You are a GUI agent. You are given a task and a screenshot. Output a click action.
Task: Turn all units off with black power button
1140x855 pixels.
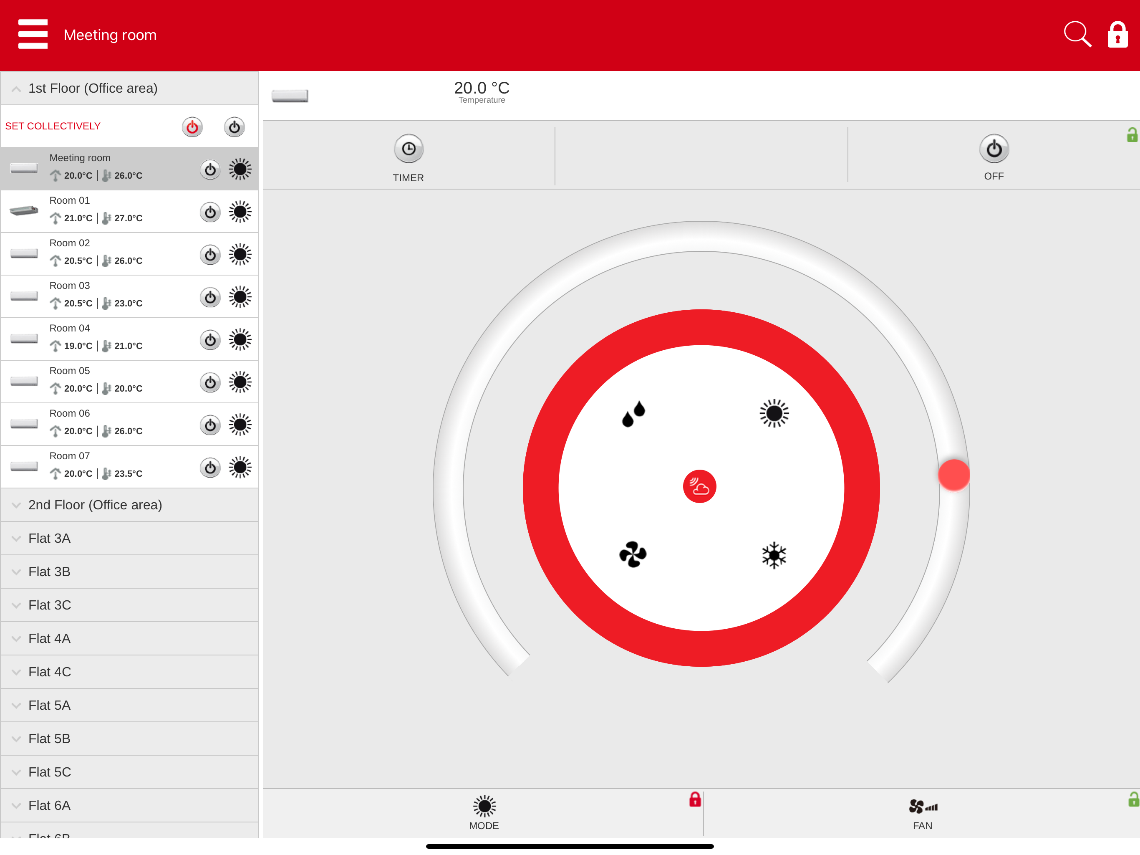[x=235, y=127]
